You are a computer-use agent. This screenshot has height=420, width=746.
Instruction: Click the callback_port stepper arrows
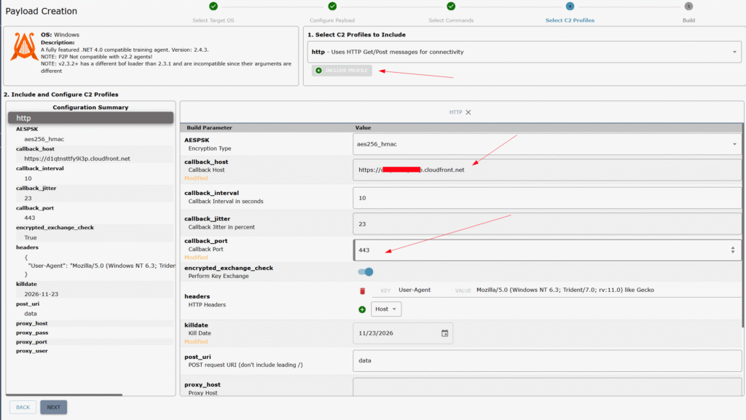point(733,250)
